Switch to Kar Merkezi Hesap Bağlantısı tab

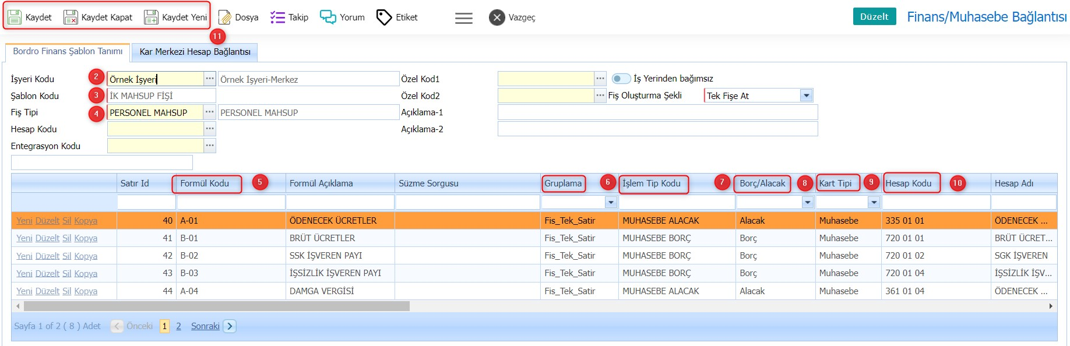pos(195,52)
